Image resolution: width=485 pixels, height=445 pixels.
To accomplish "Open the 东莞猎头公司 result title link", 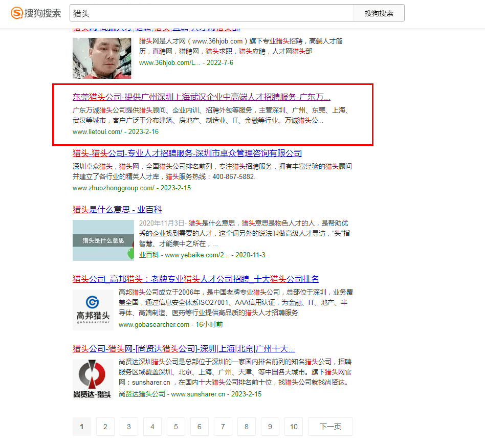I will pyautogui.click(x=201, y=97).
